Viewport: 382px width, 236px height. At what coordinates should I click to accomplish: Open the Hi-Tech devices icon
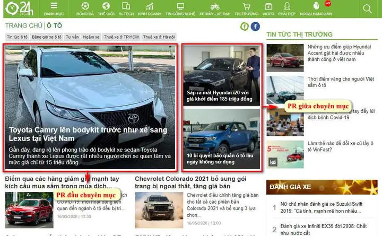coord(126,6)
